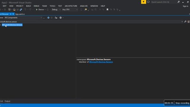
Task: Open the EDIT menu
Action: (x=4, y=6)
